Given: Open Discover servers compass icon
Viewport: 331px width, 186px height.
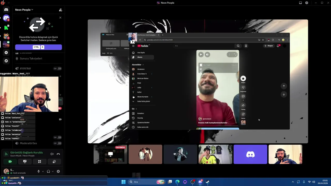Looking at the screenshot, I should [6, 61].
